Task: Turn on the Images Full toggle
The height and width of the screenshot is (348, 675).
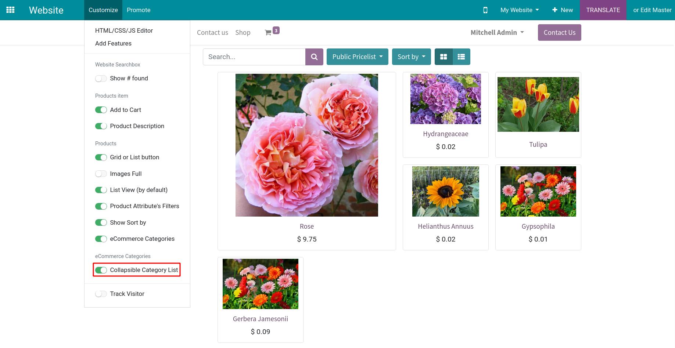Action: [x=101, y=174]
